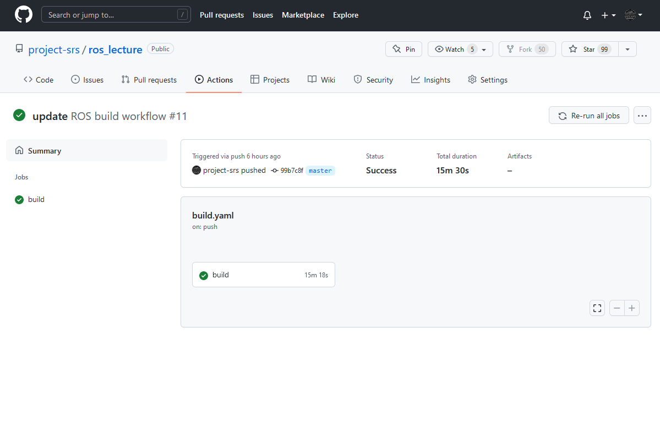Image resolution: width=660 pixels, height=421 pixels.
Task: Expand the Star lists dropdown arrow
Action: 627,50
